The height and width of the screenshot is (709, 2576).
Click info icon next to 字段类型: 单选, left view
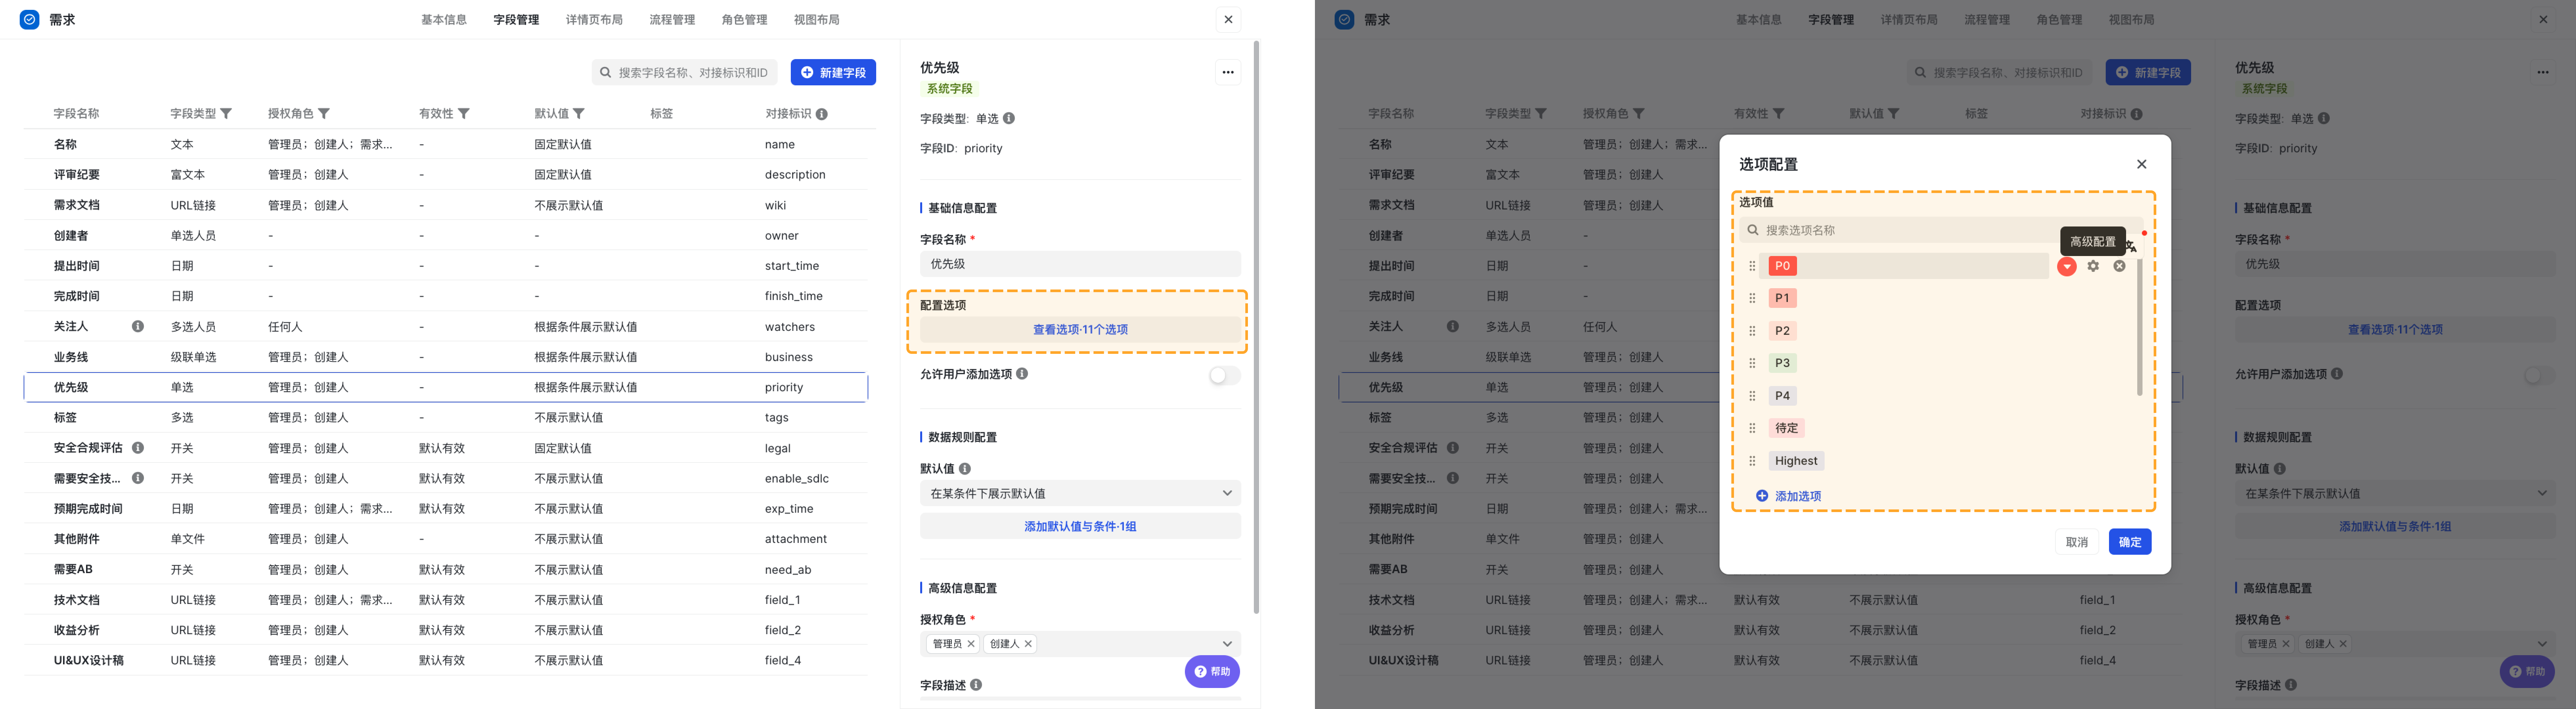coord(1009,118)
